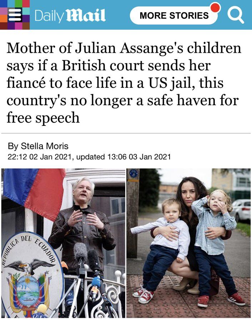View photo of woman with two children
Image resolution: width=252 pixels, height=321 pixels.
[x=188, y=243]
